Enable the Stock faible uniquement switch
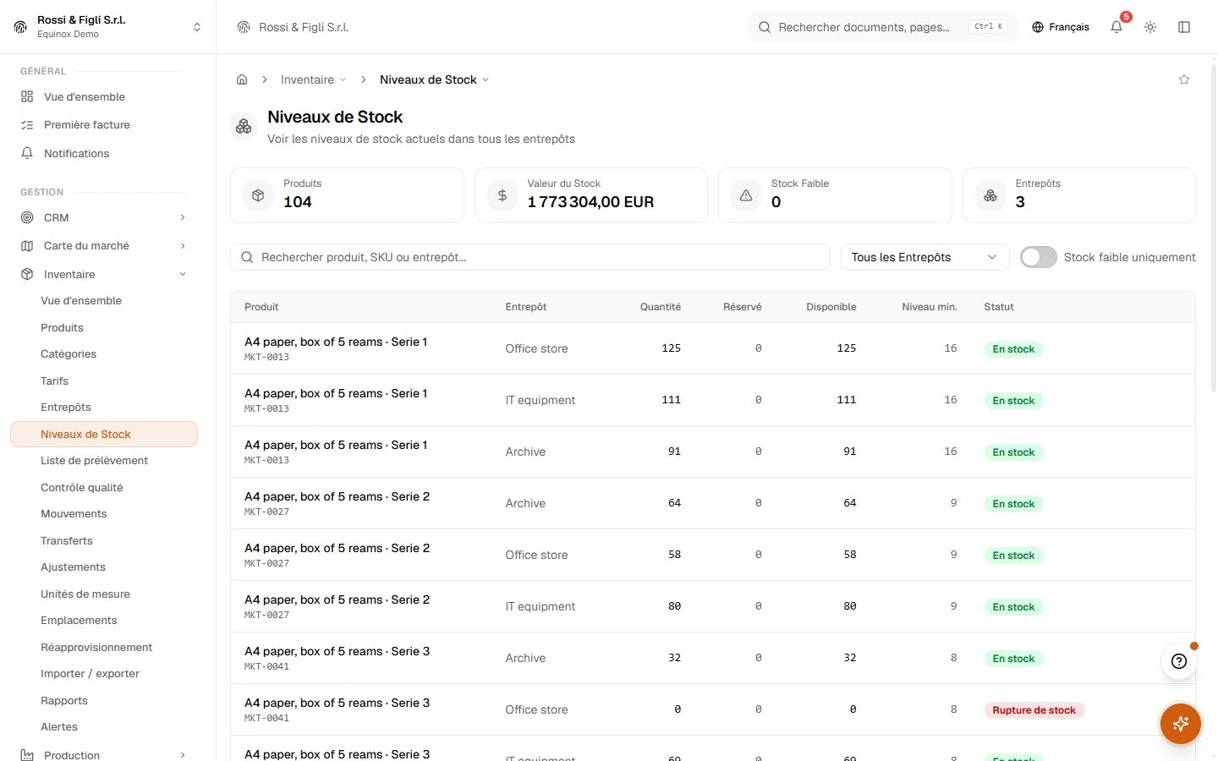The height and width of the screenshot is (761, 1218). click(1038, 257)
